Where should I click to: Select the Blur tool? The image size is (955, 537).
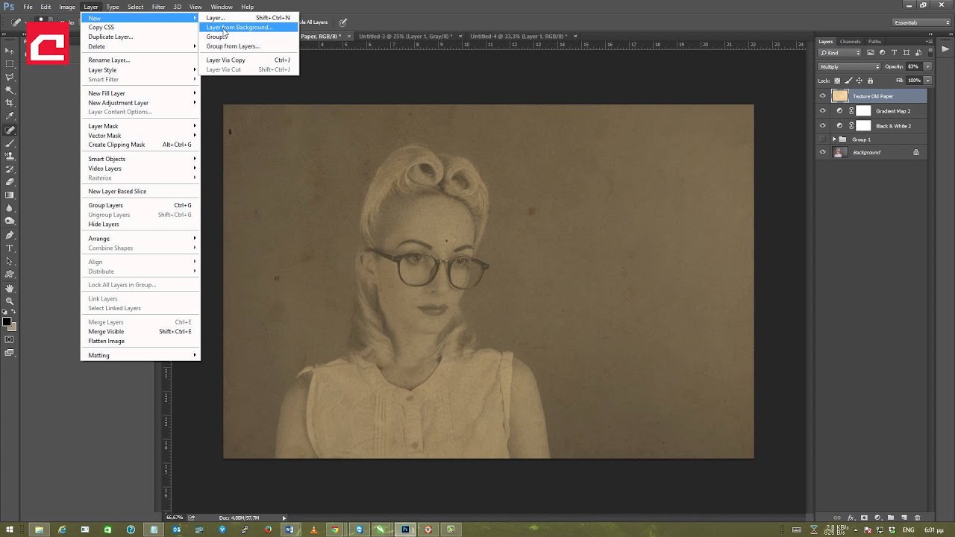click(10, 208)
